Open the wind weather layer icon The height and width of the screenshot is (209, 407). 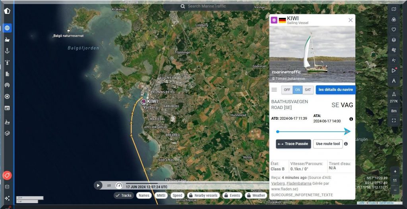click(x=393, y=50)
